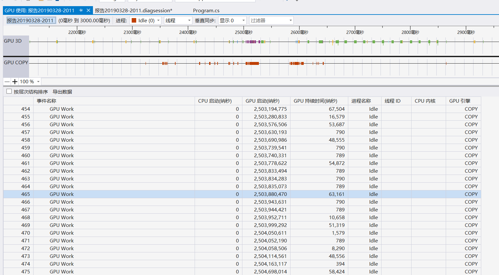The image size is (499, 275).
Task: Click duration value 8,290
Action: point(338,249)
